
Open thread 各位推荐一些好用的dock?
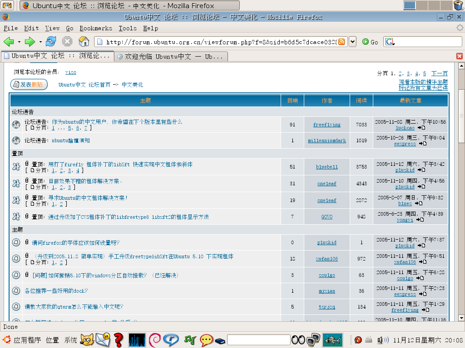click(x=56, y=291)
